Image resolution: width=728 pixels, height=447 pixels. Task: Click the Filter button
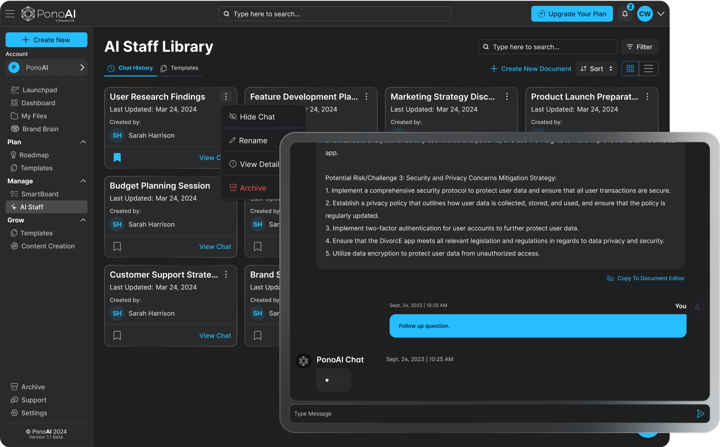coord(639,47)
